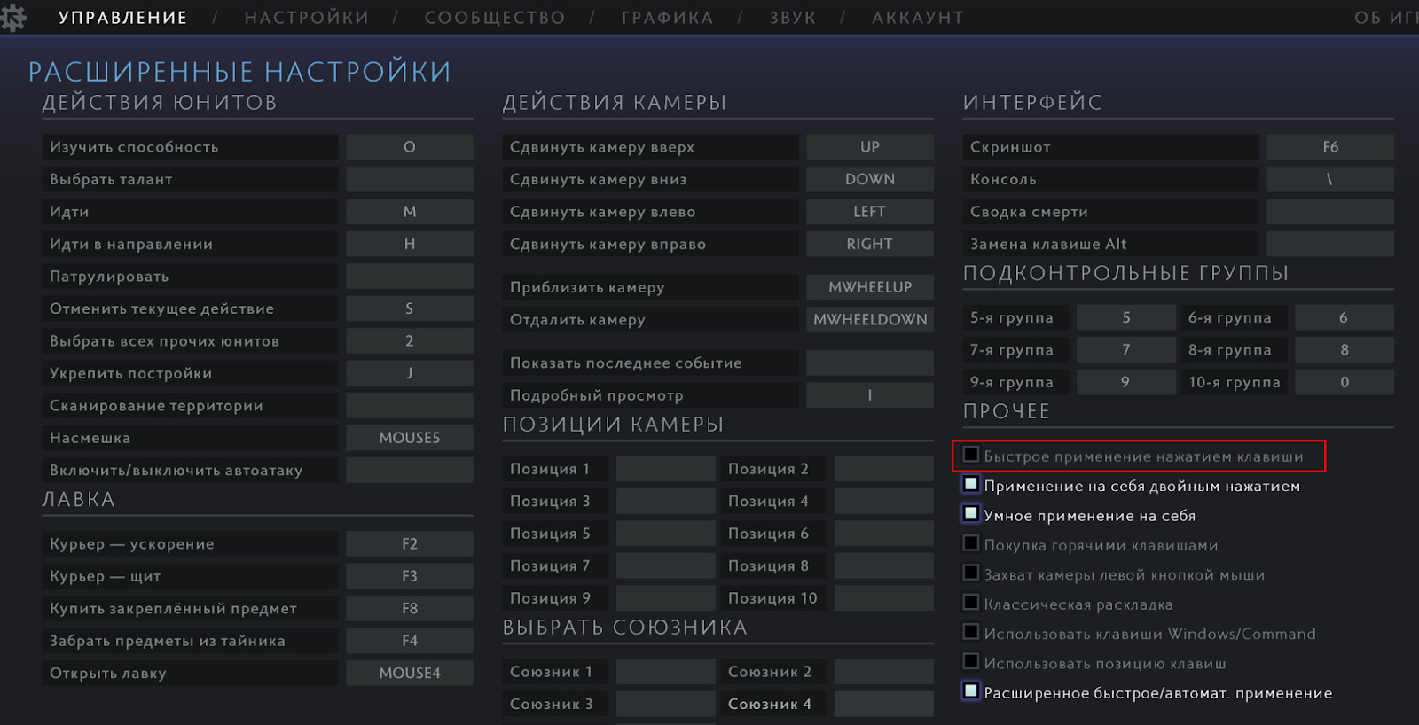Image resolution: width=1419 pixels, height=725 pixels.
Task: Rebind 5-я группа key 5
Action: (x=1126, y=317)
